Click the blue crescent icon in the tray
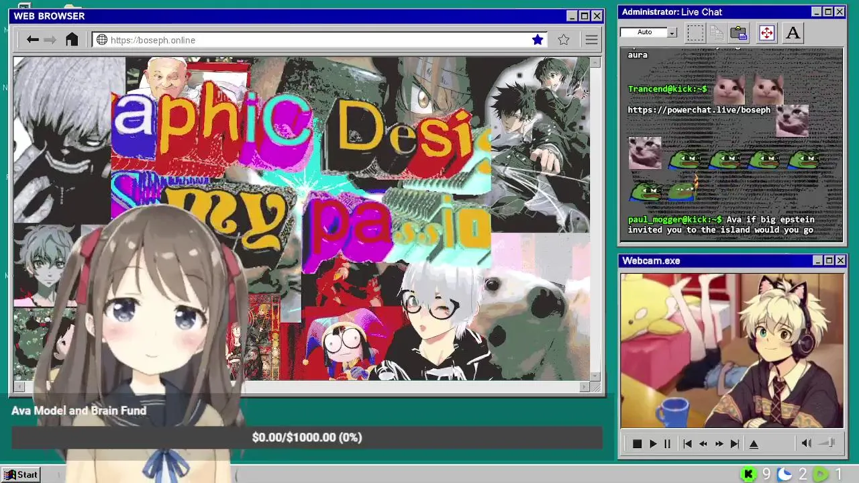The image size is (859, 483). [x=785, y=475]
